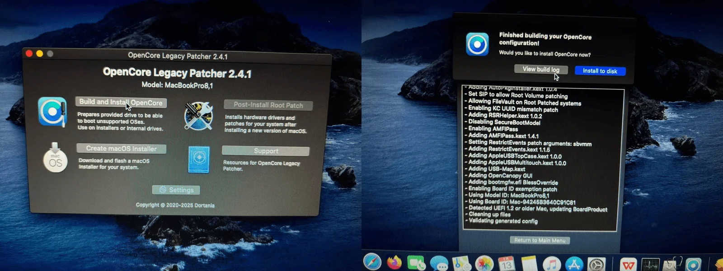
Task: Click log line 'Using Model ID: MacBookPro8,1'
Action: click(509, 196)
